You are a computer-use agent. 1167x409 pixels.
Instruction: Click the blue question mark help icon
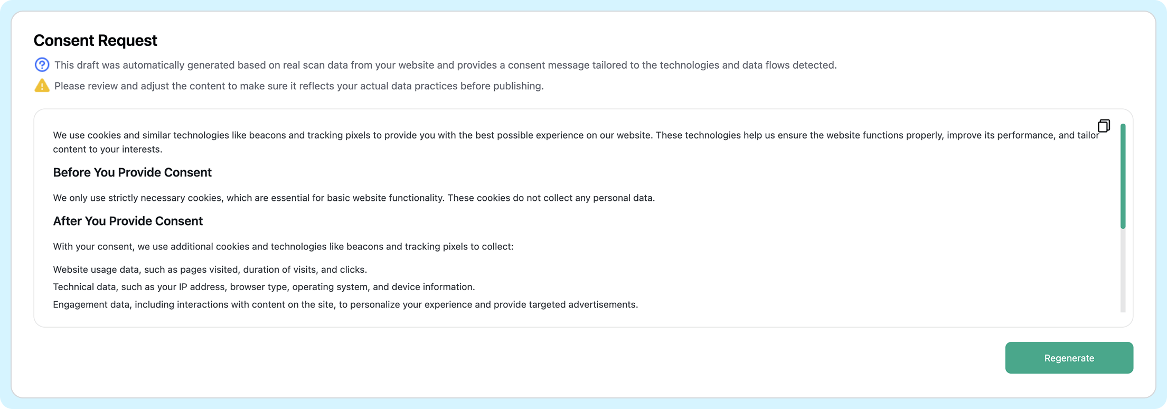point(42,65)
